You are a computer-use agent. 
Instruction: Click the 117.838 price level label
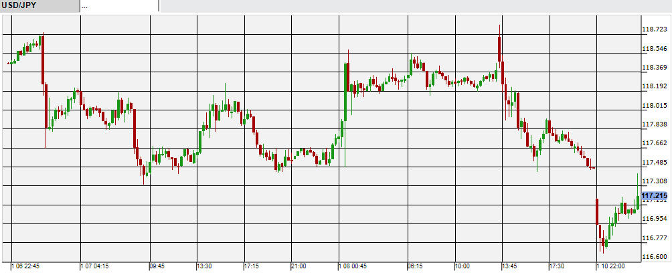coord(654,124)
